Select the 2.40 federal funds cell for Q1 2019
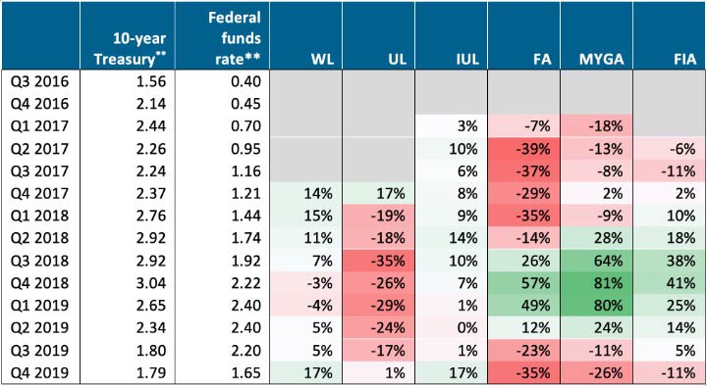Image resolution: width=707 pixels, height=388 pixels. [x=222, y=306]
